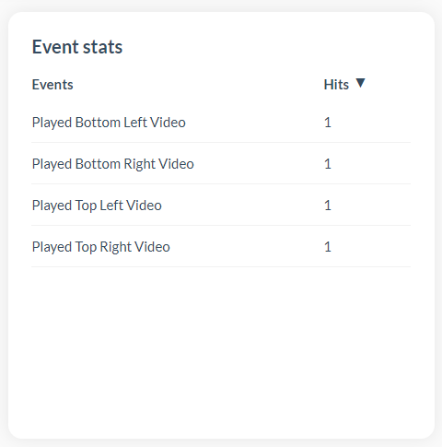Click hit count for Played Top Left Video

pyautogui.click(x=328, y=206)
